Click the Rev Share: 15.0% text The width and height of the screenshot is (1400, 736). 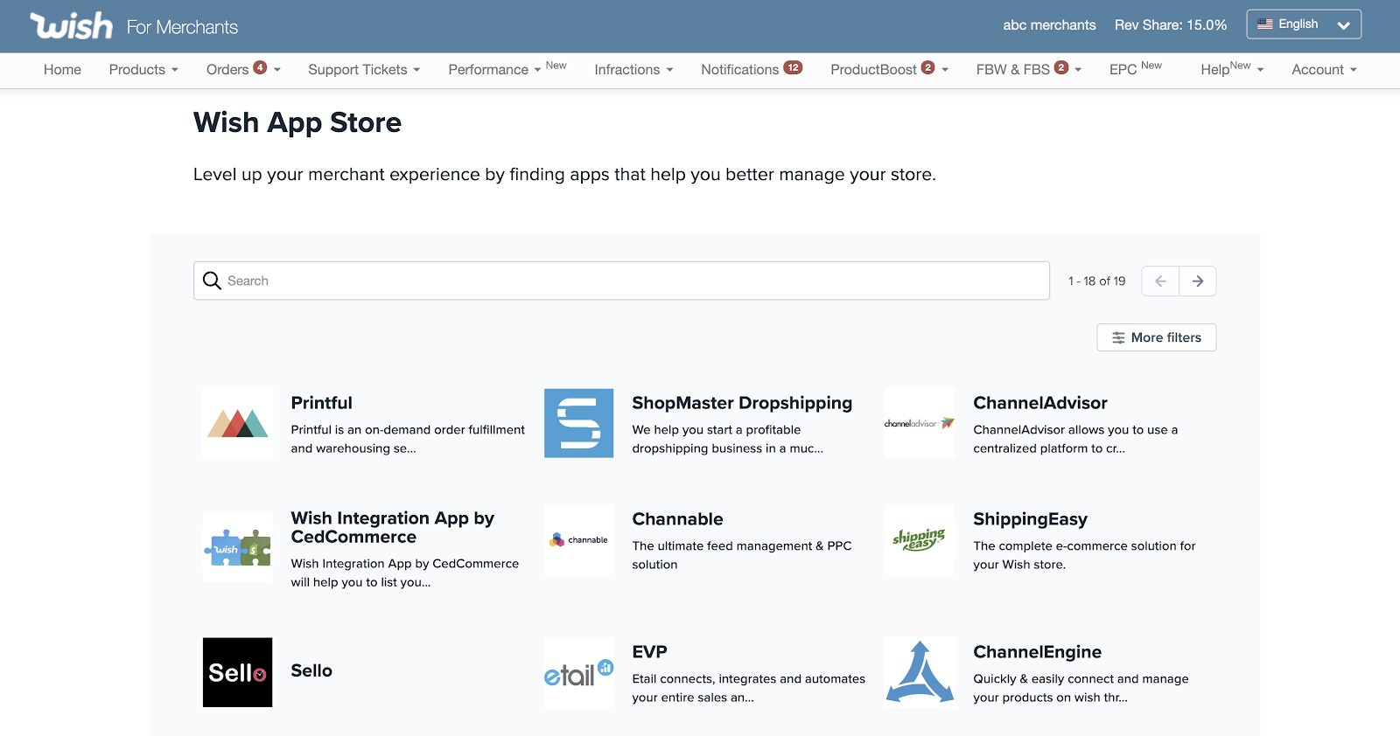point(1171,25)
